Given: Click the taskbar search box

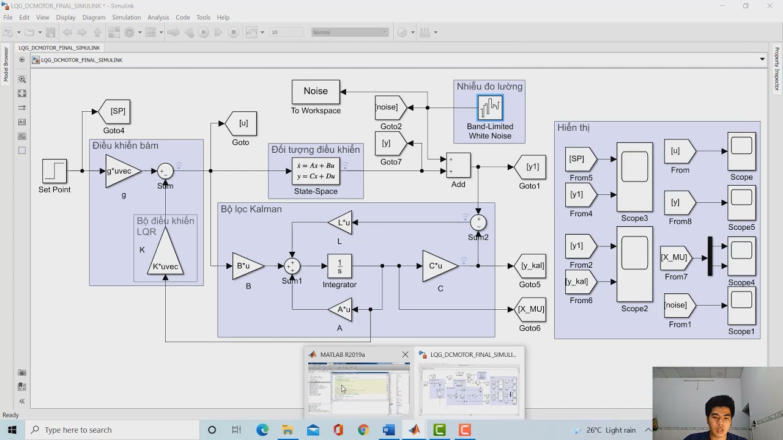Looking at the screenshot, I should pyautogui.click(x=113, y=430).
